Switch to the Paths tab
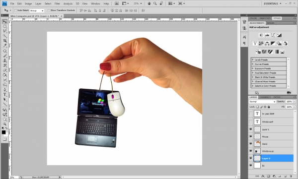Screen dimensions: 298x179 (277, 97)
